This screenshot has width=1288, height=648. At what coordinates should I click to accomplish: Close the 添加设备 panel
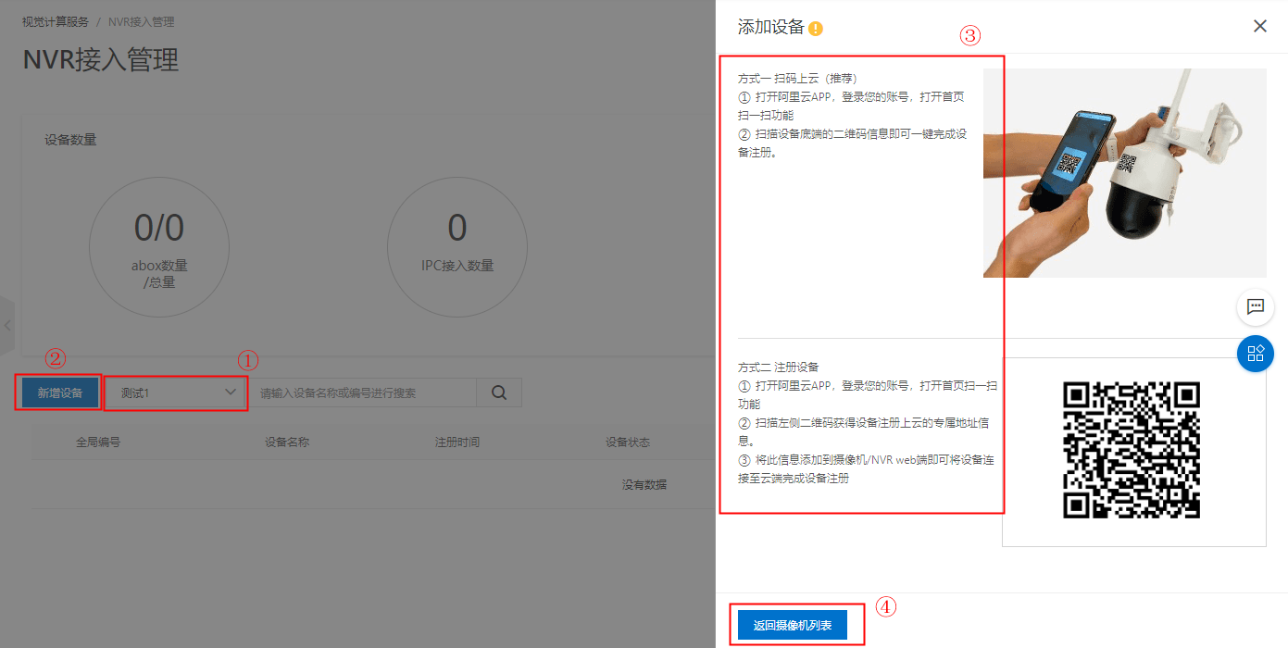[1260, 27]
